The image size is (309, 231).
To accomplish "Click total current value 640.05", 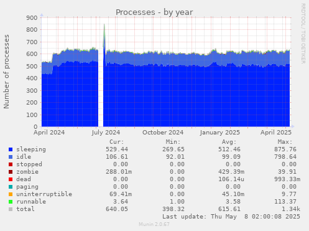I will 117,209.
